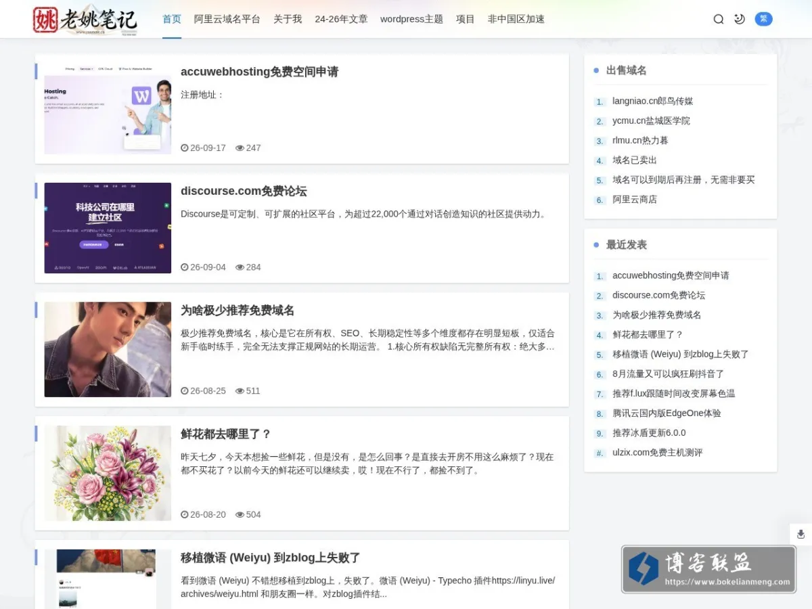Open article accuwebhosting免费空间申请 title
This screenshot has width=812, height=609.
tap(259, 72)
